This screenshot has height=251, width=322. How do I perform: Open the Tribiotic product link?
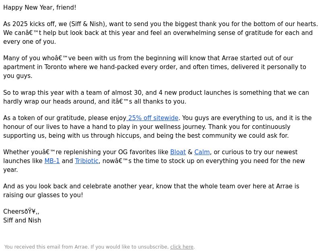(87, 161)
